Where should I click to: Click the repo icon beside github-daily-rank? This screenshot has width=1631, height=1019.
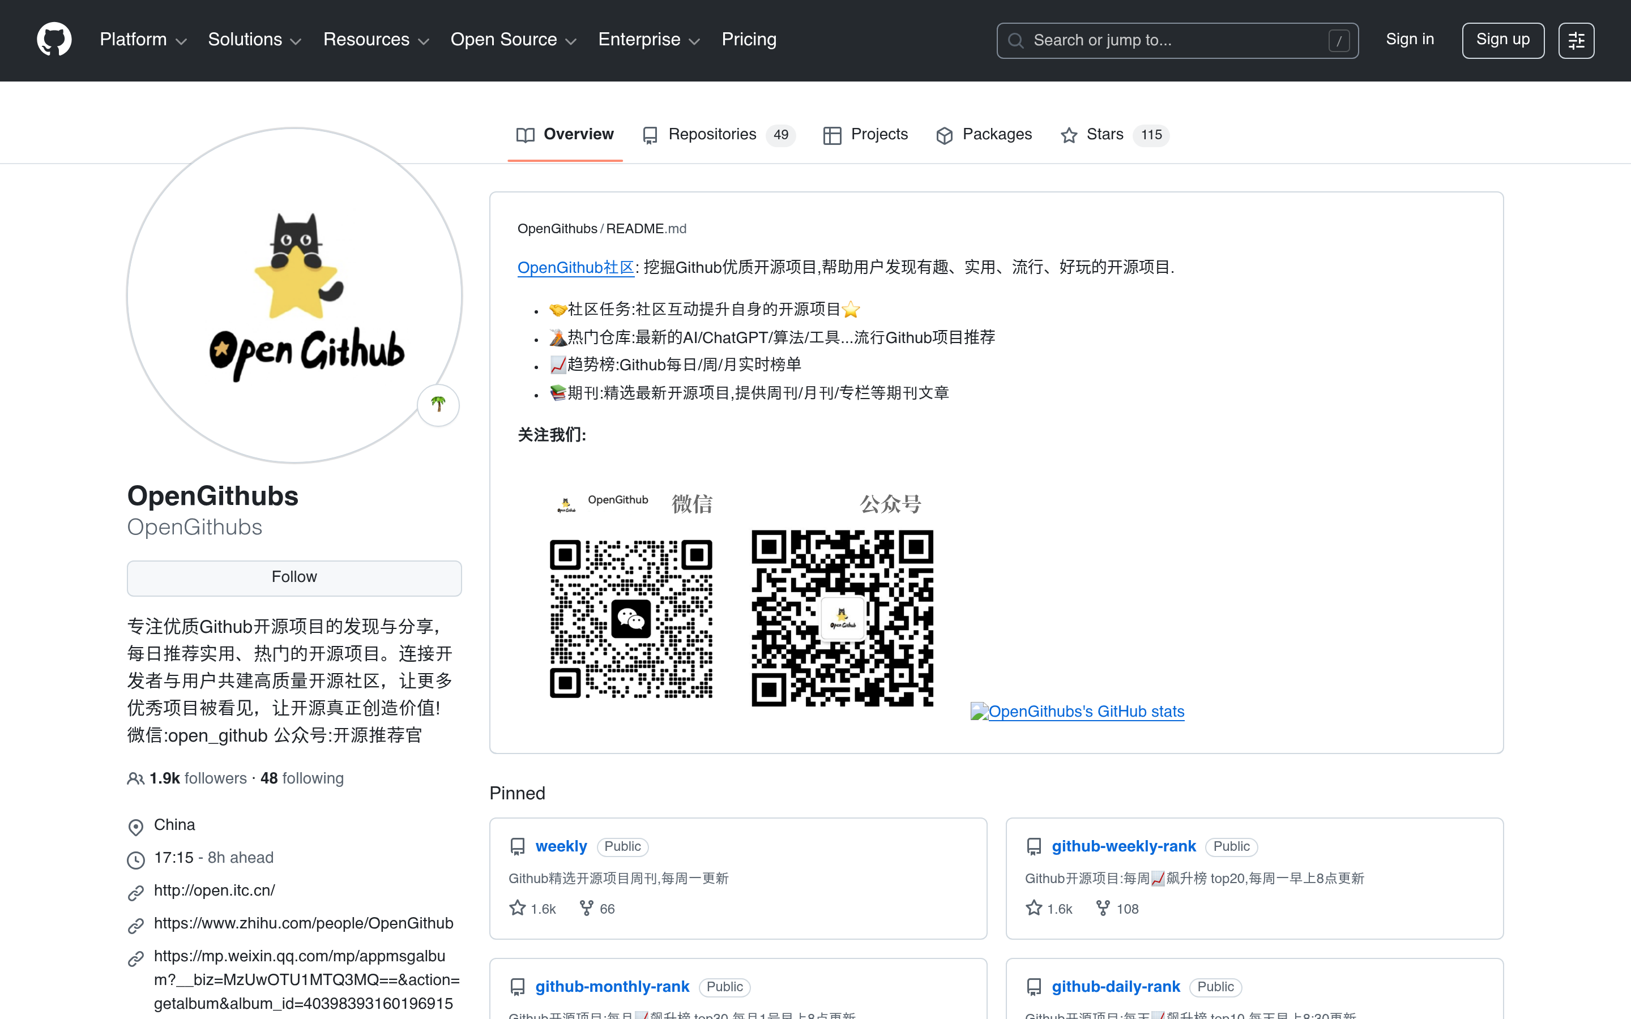(1034, 987)
